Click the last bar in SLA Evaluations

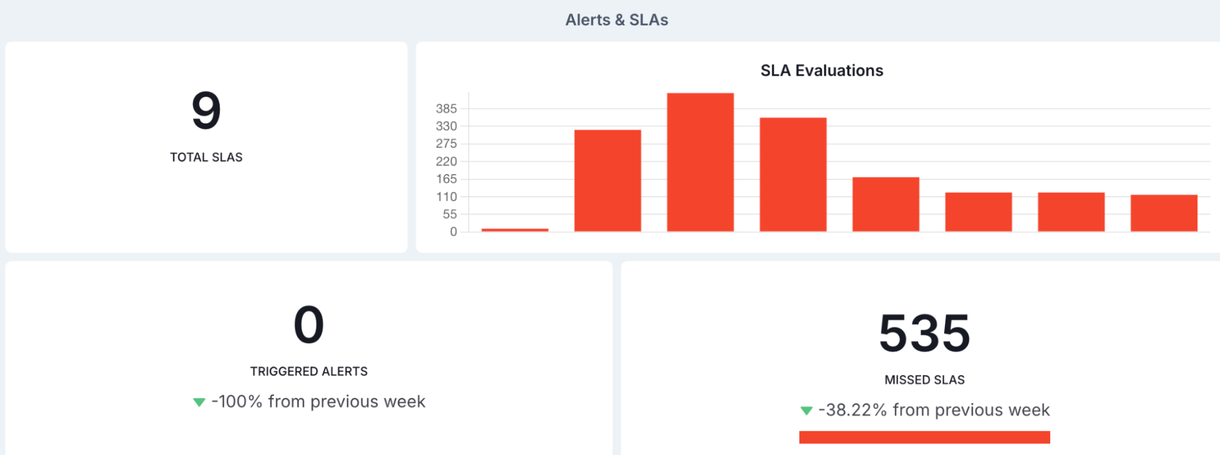click(x=1164, y=213)
